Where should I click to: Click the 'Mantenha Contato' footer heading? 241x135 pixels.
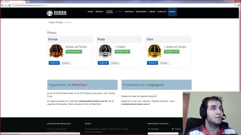click(x=158, y=124)
